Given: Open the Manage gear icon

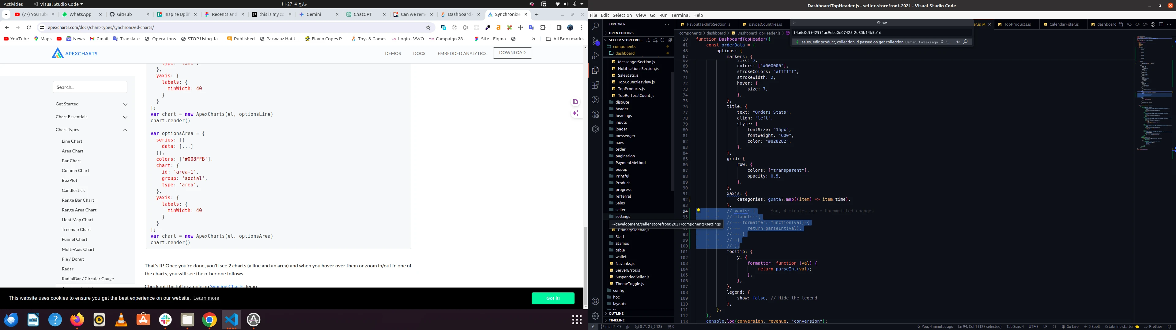Looking at the screenshot, I should pos(595,316).
